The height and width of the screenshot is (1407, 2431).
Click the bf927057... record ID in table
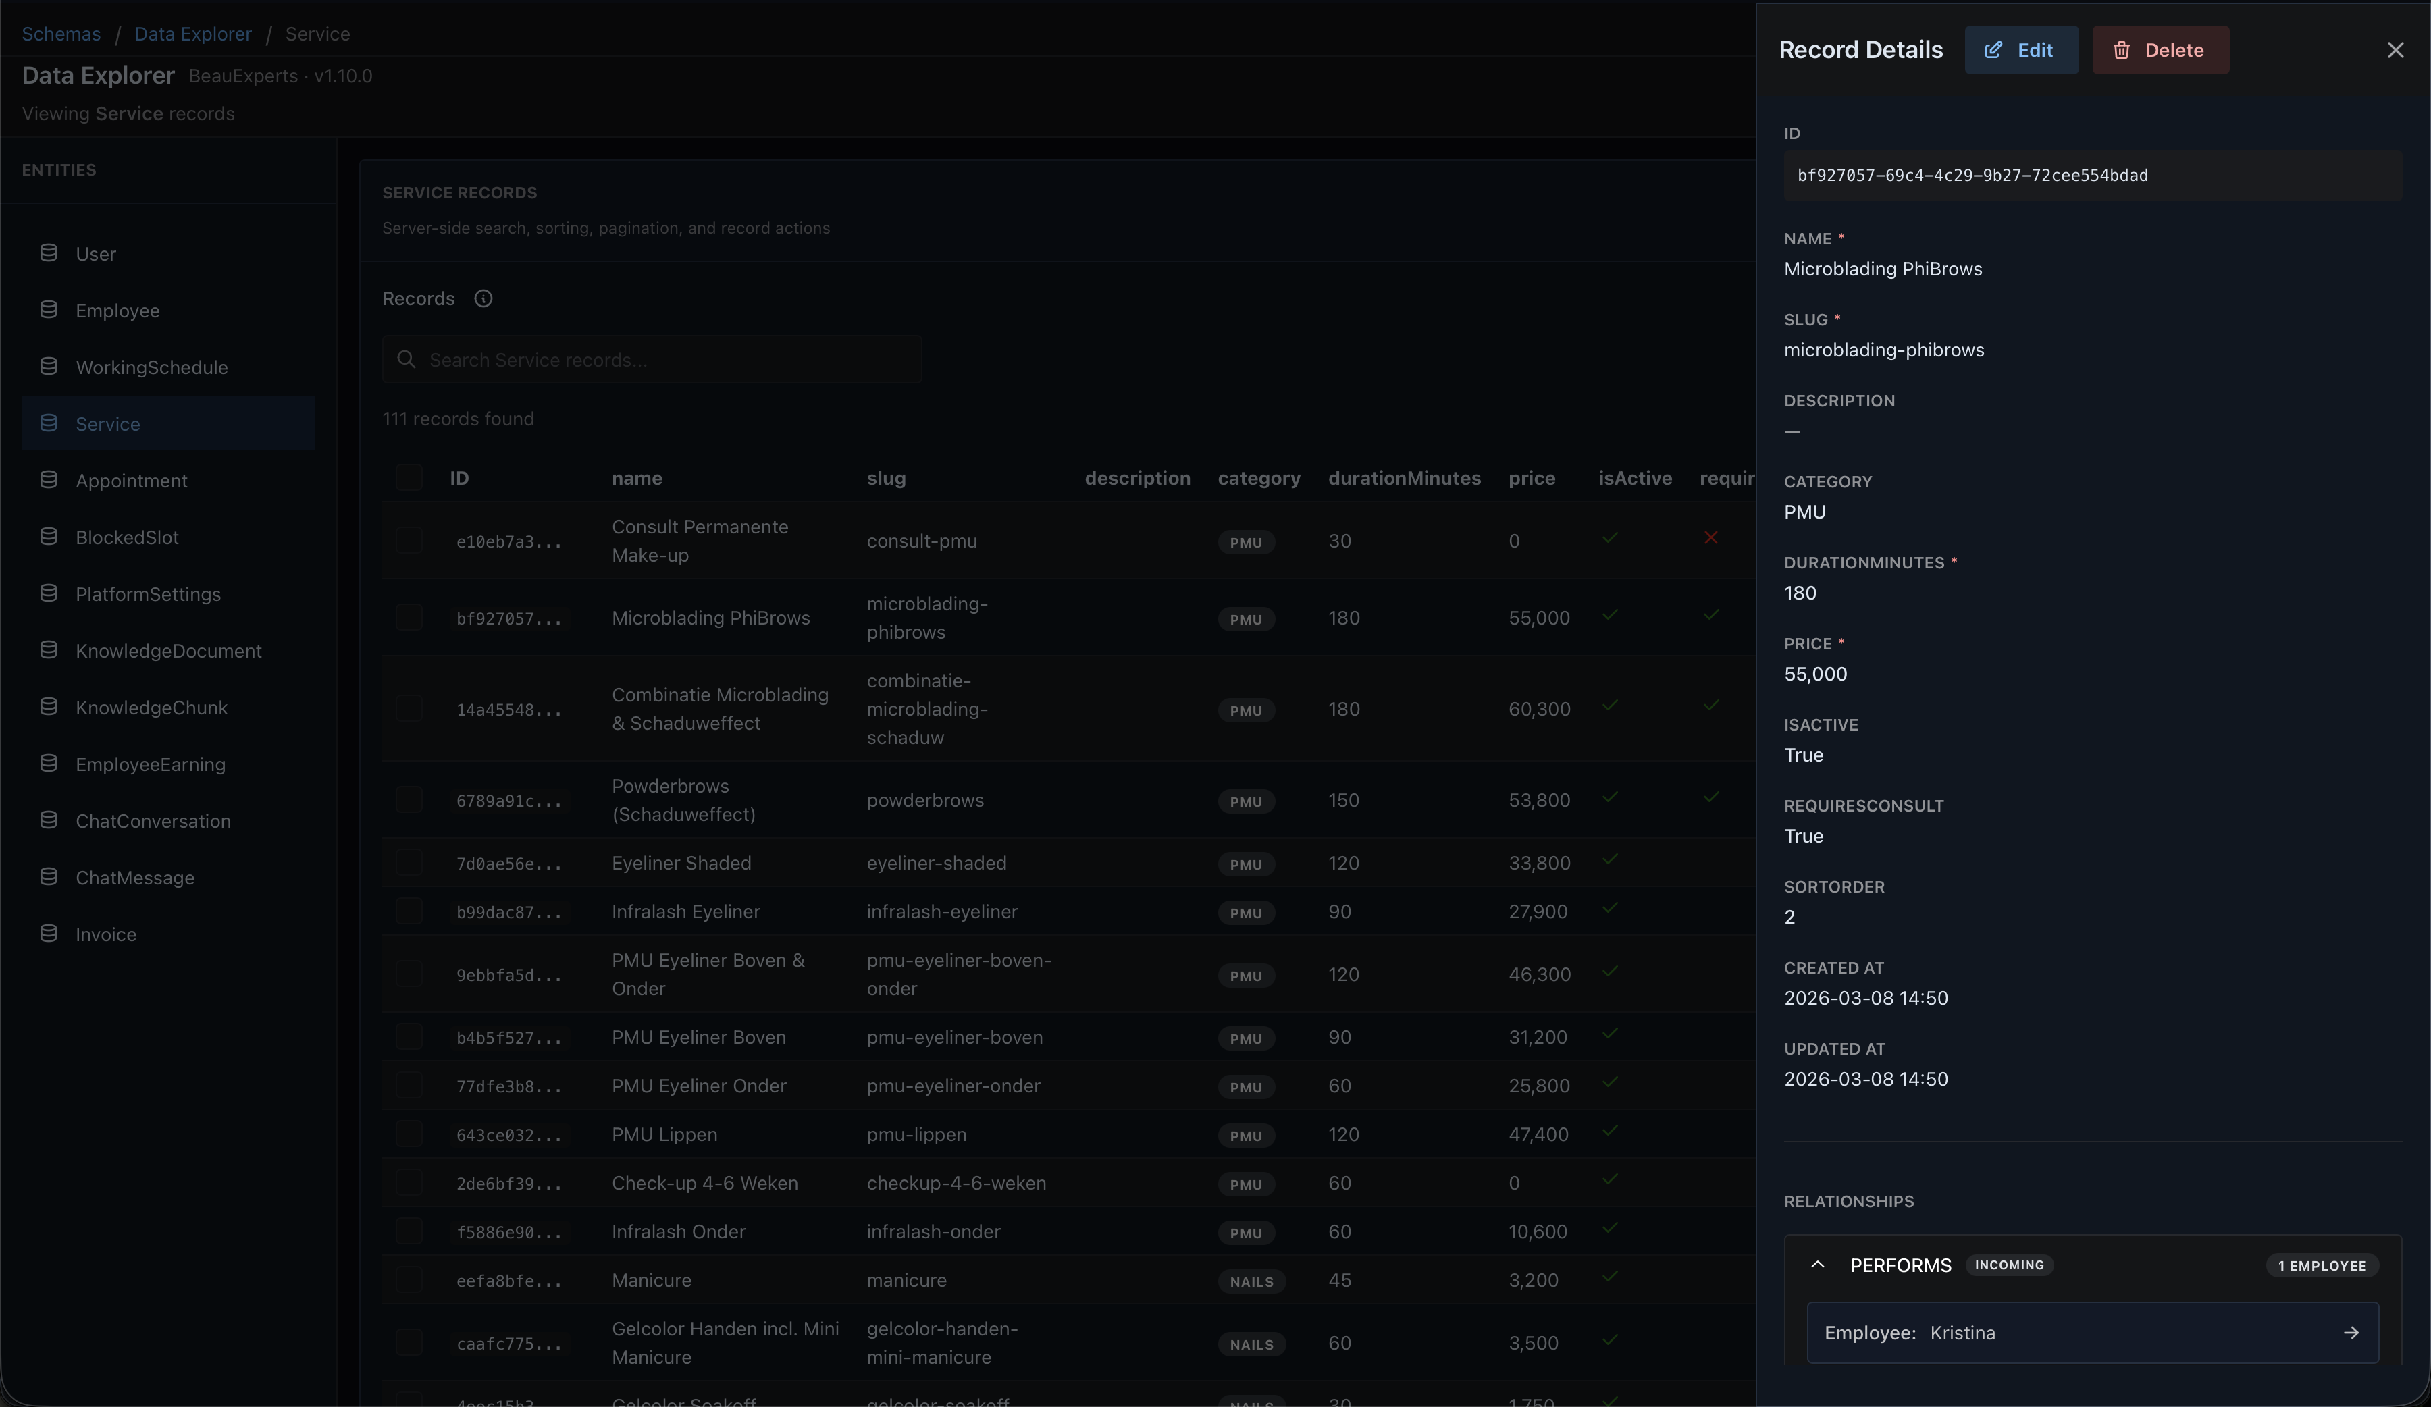pos(508,619)
